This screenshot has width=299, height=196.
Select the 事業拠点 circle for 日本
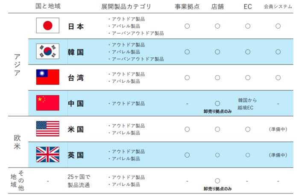187,26
